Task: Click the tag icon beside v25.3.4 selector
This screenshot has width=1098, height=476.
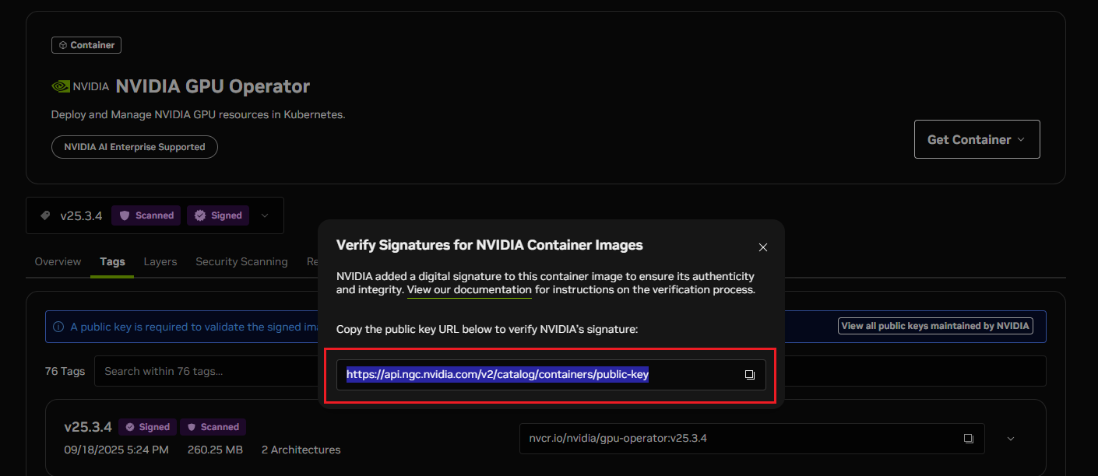Action: 45,215
